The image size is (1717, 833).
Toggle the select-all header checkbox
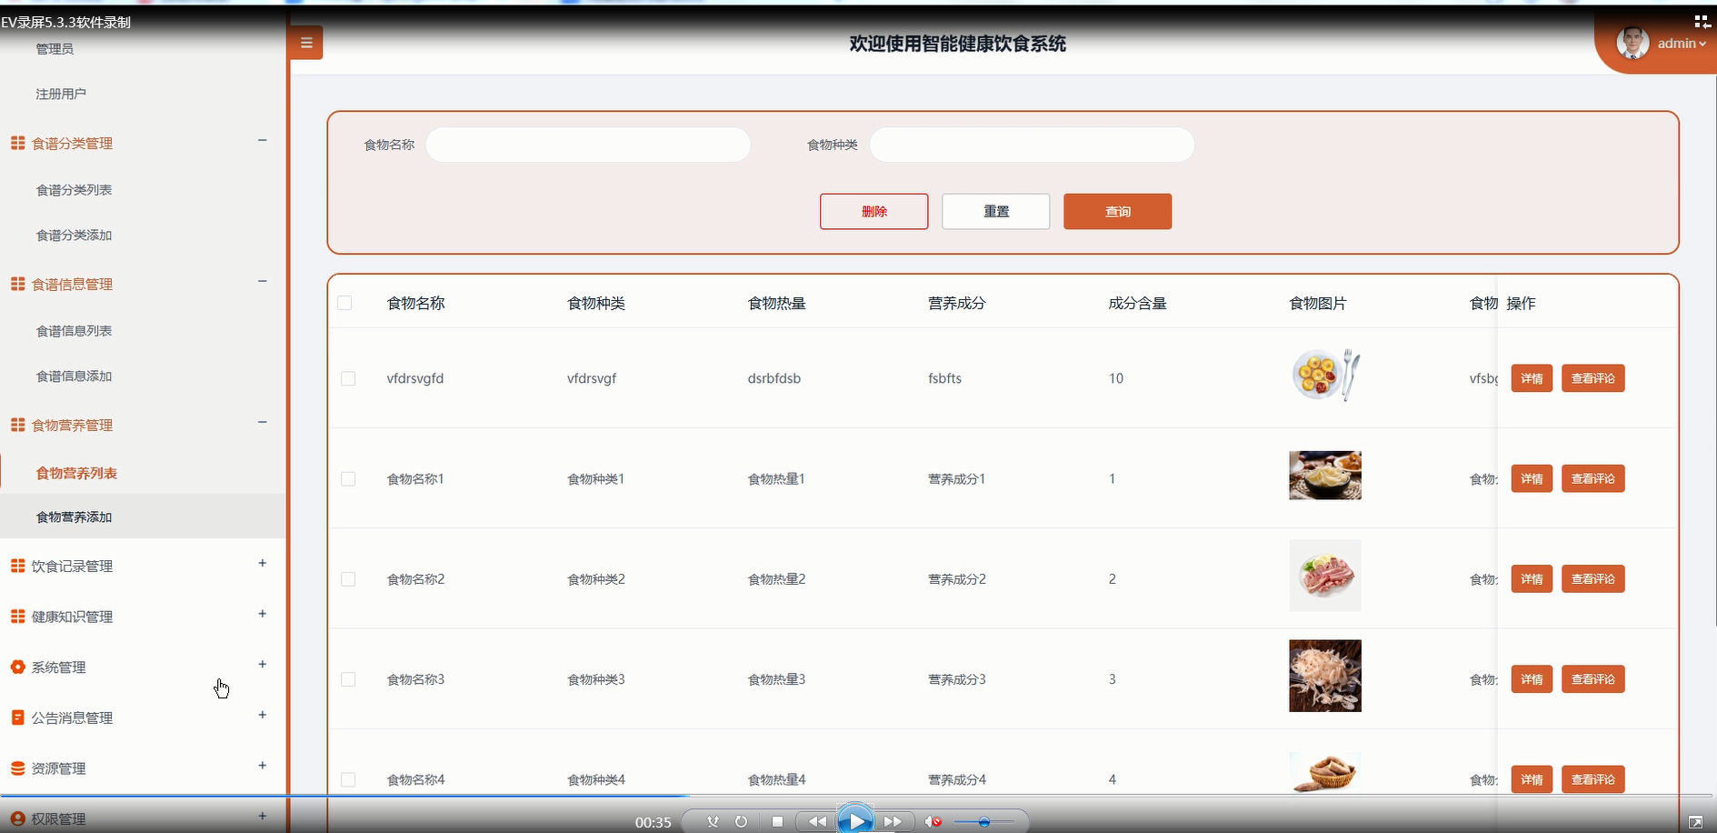pos(344,303)
